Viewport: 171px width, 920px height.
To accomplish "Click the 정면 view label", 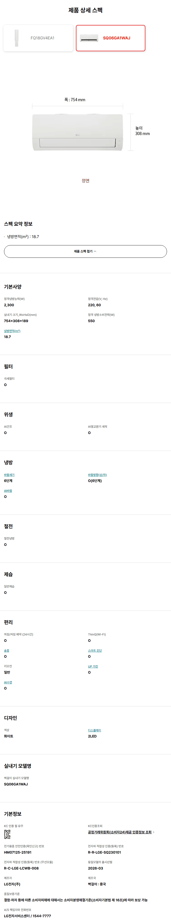I will (x=85, y=181).
